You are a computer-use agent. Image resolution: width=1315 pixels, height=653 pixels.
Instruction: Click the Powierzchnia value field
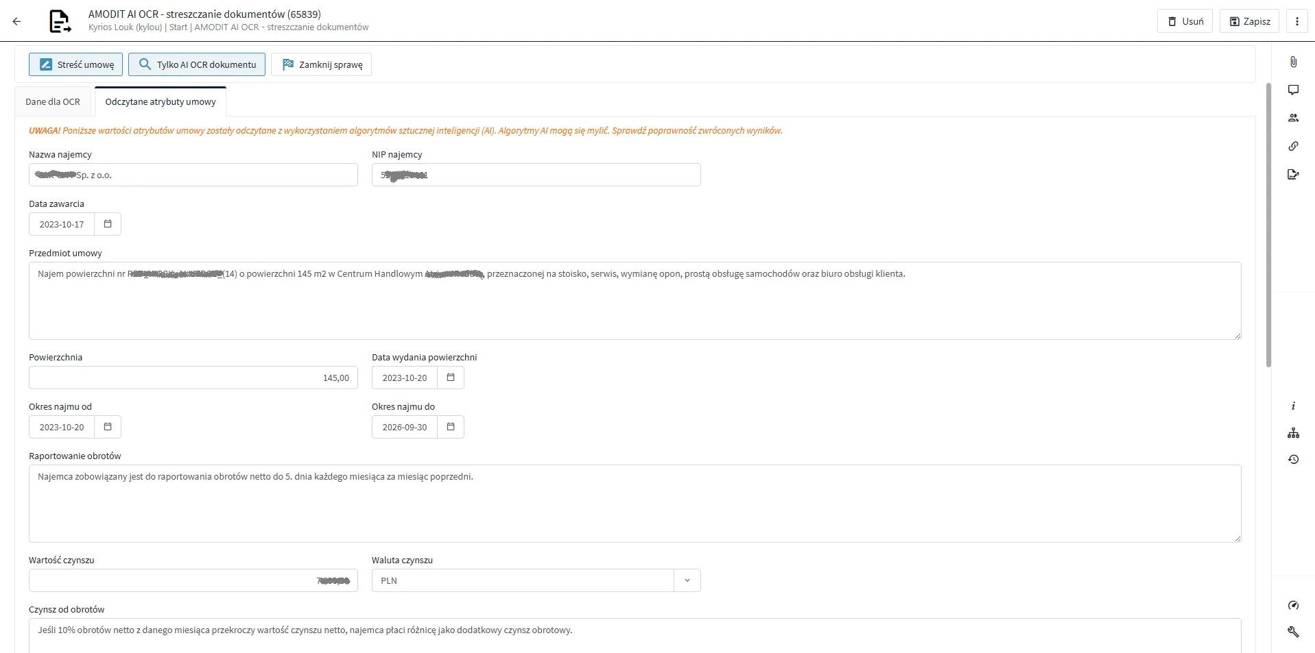tap(193, 378)
